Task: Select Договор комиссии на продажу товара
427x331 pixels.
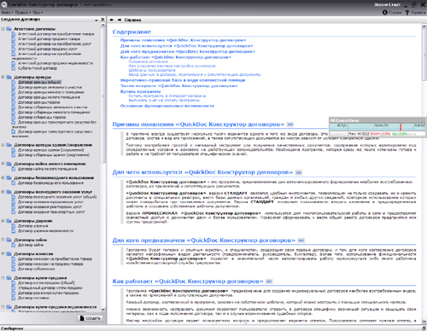Action: coord(50,264)
